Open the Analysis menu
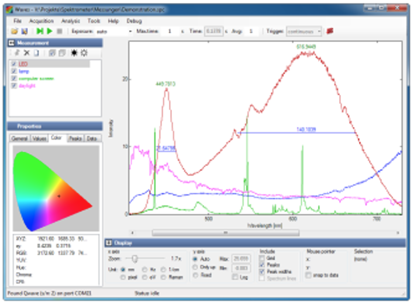The height and width of the screenshot is (306, 414). (x=71, y=21)
